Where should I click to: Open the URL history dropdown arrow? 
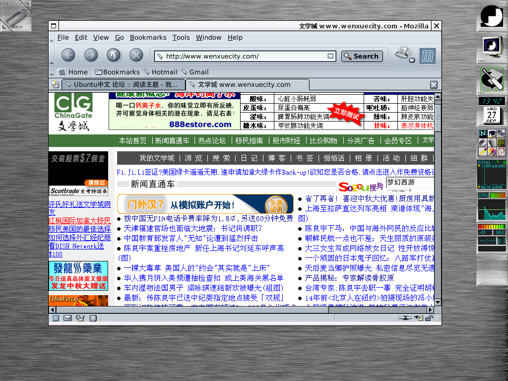pyautogui.click(x=330, y=57)
